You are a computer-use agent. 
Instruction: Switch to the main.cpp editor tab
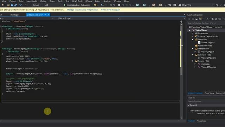[14, 15]
